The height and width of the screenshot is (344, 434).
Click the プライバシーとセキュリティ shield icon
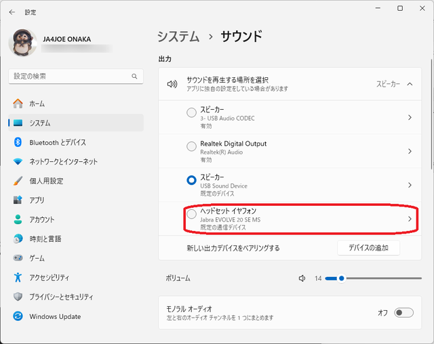click(x=18, y=297)
